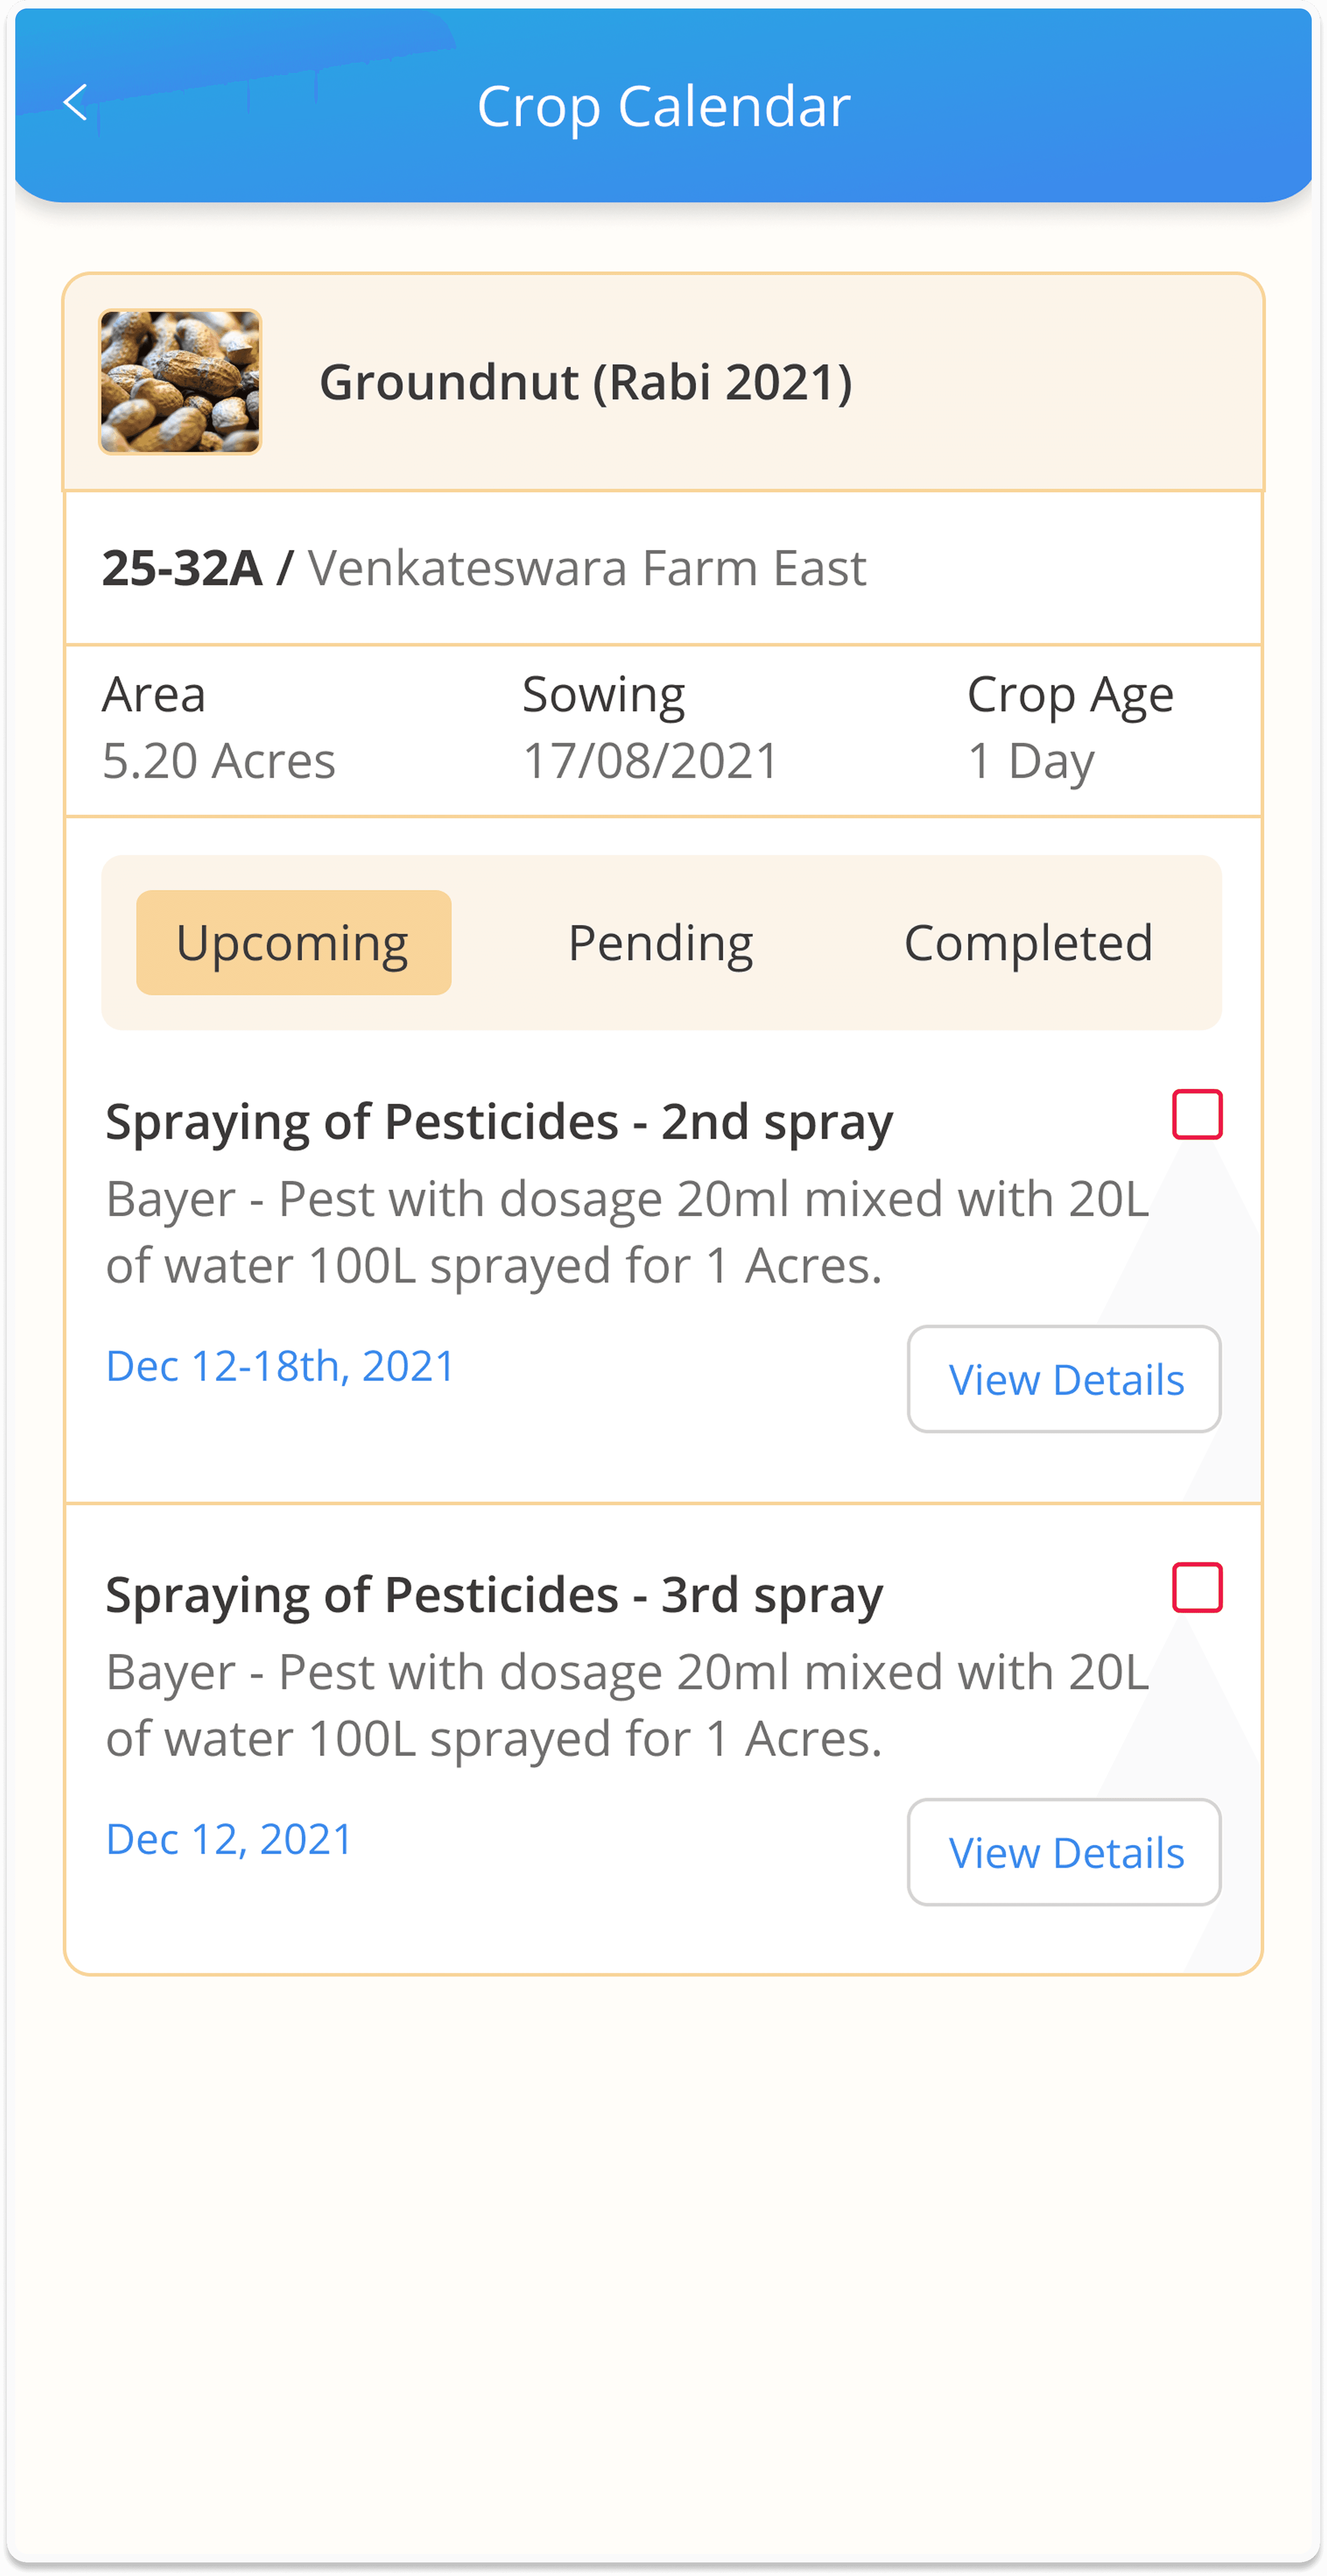1327x2576 pixels.
Task: Switch to the Pending tab
Action: pyautogui.click(x=660, y=942)
